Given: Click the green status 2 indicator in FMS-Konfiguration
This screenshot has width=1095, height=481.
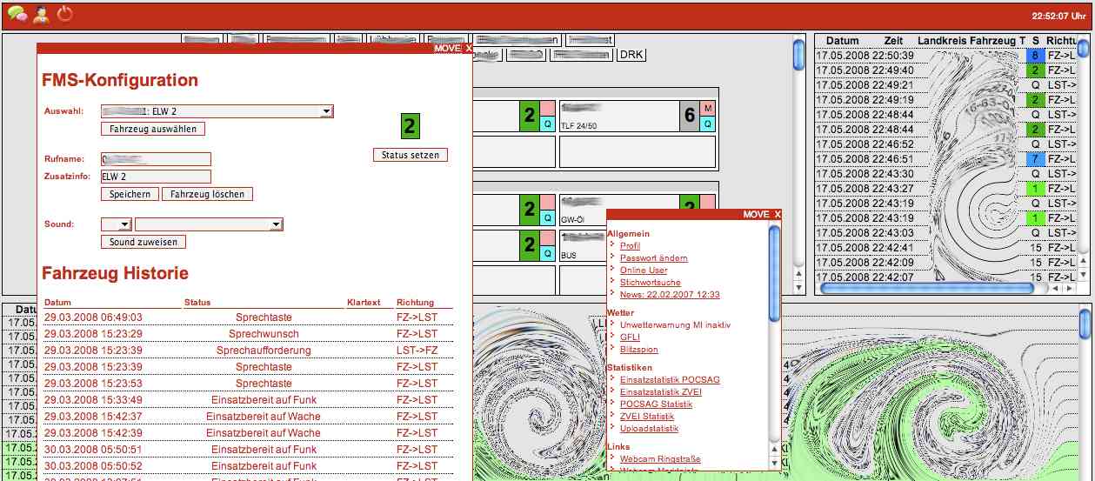Looking at the screenshot, I should tap(411, 125).
